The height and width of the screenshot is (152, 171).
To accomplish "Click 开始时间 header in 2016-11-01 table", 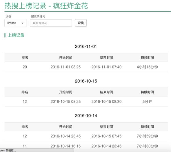I will (66, 57).
